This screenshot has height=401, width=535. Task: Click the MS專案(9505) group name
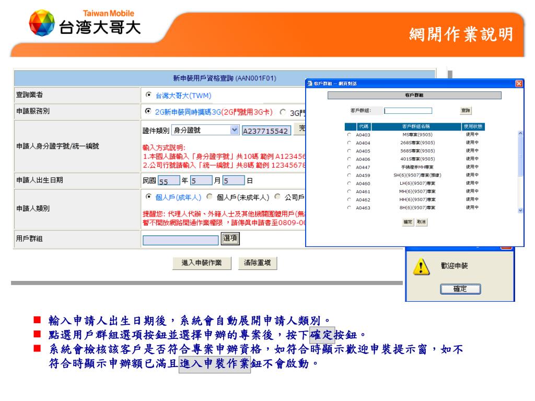417,135
